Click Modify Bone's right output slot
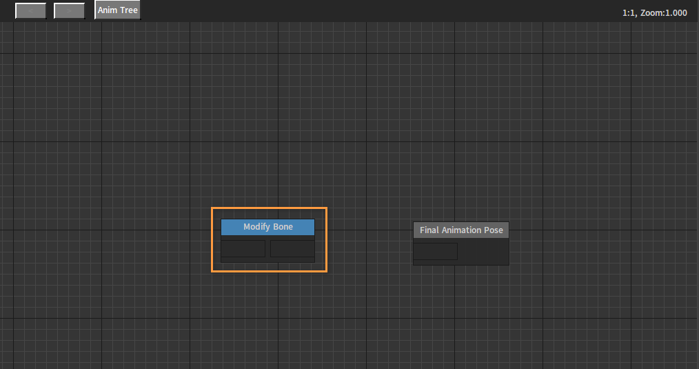 tap(292, 248)
